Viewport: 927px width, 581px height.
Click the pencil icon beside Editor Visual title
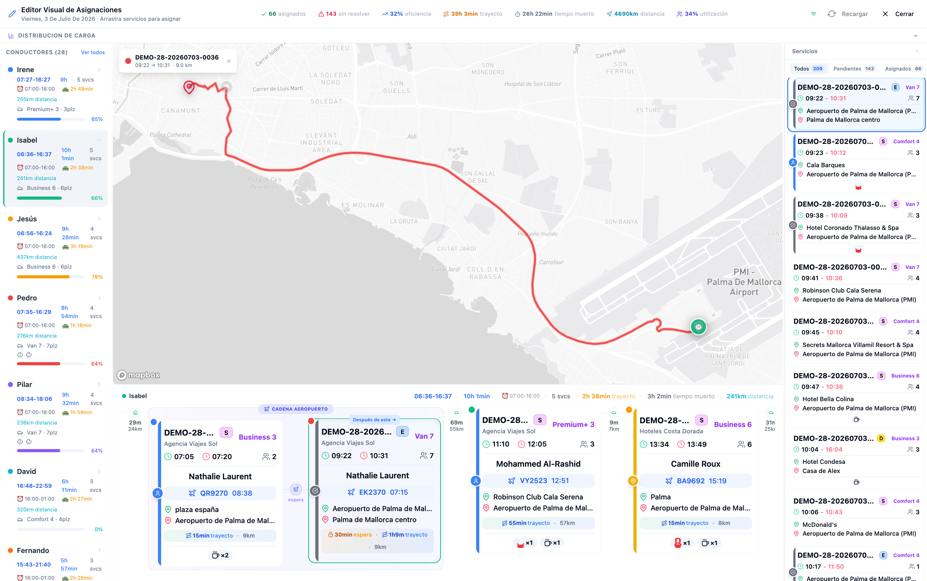(12, 14)
